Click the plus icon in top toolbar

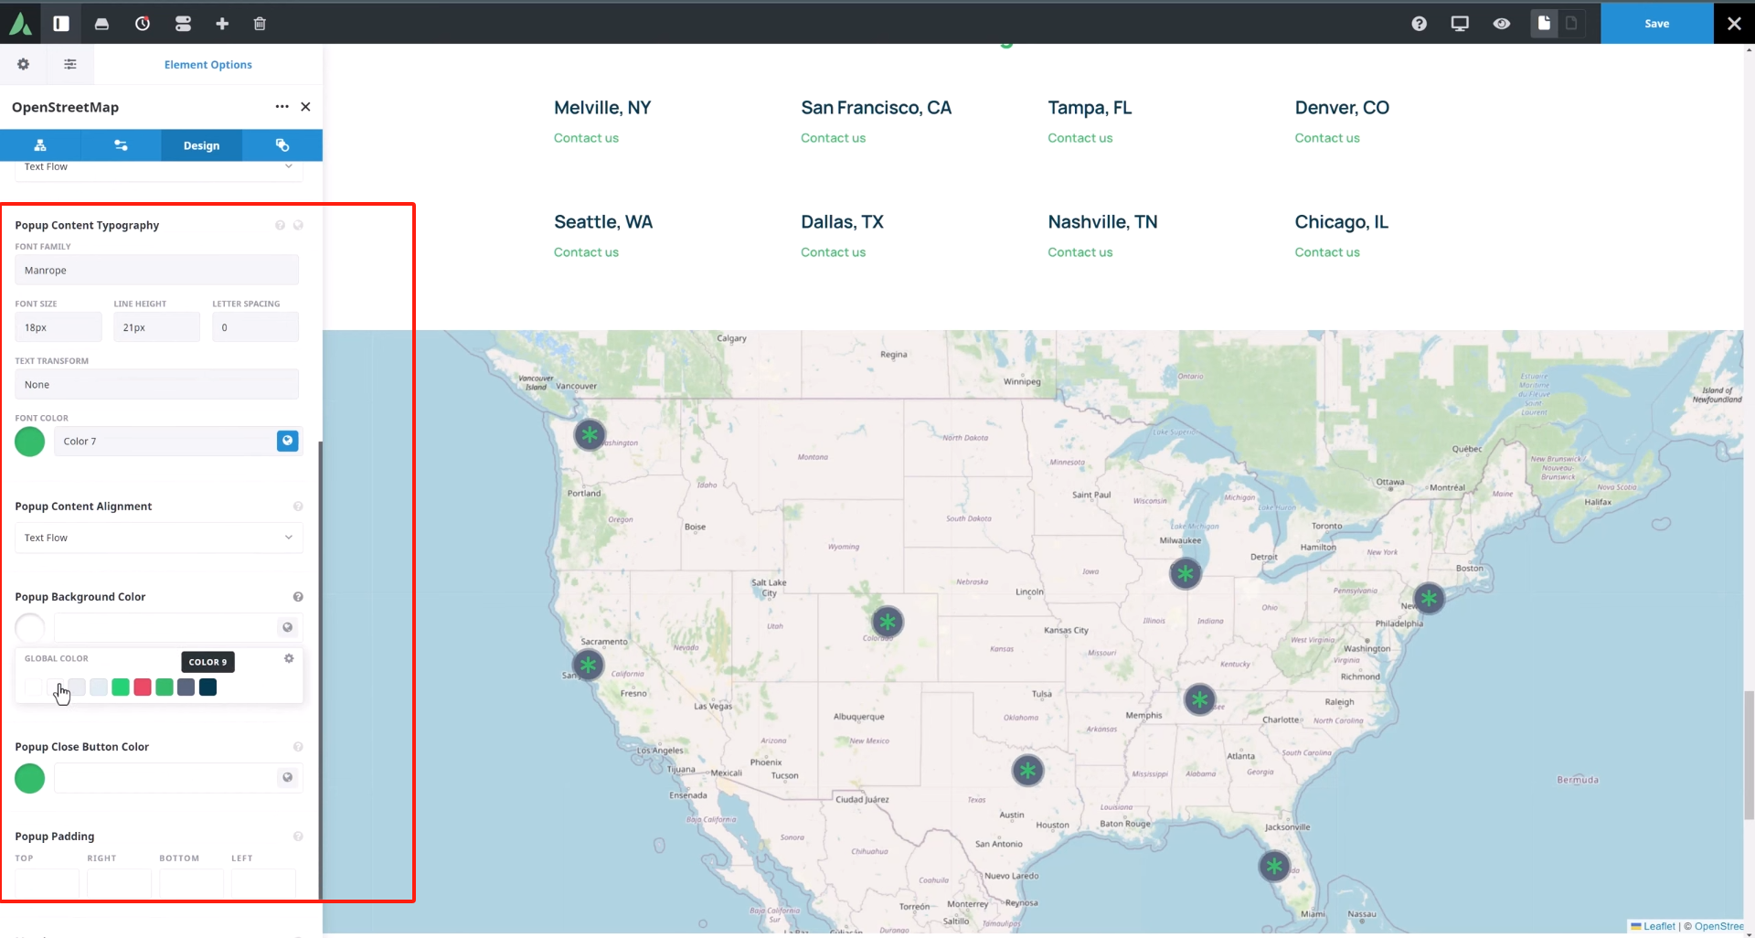(x=222, y=24)
